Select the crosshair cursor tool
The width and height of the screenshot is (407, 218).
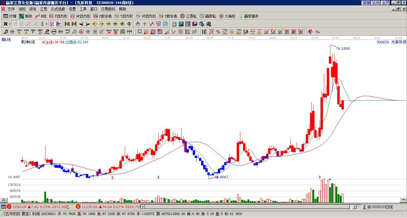[145, 24]
